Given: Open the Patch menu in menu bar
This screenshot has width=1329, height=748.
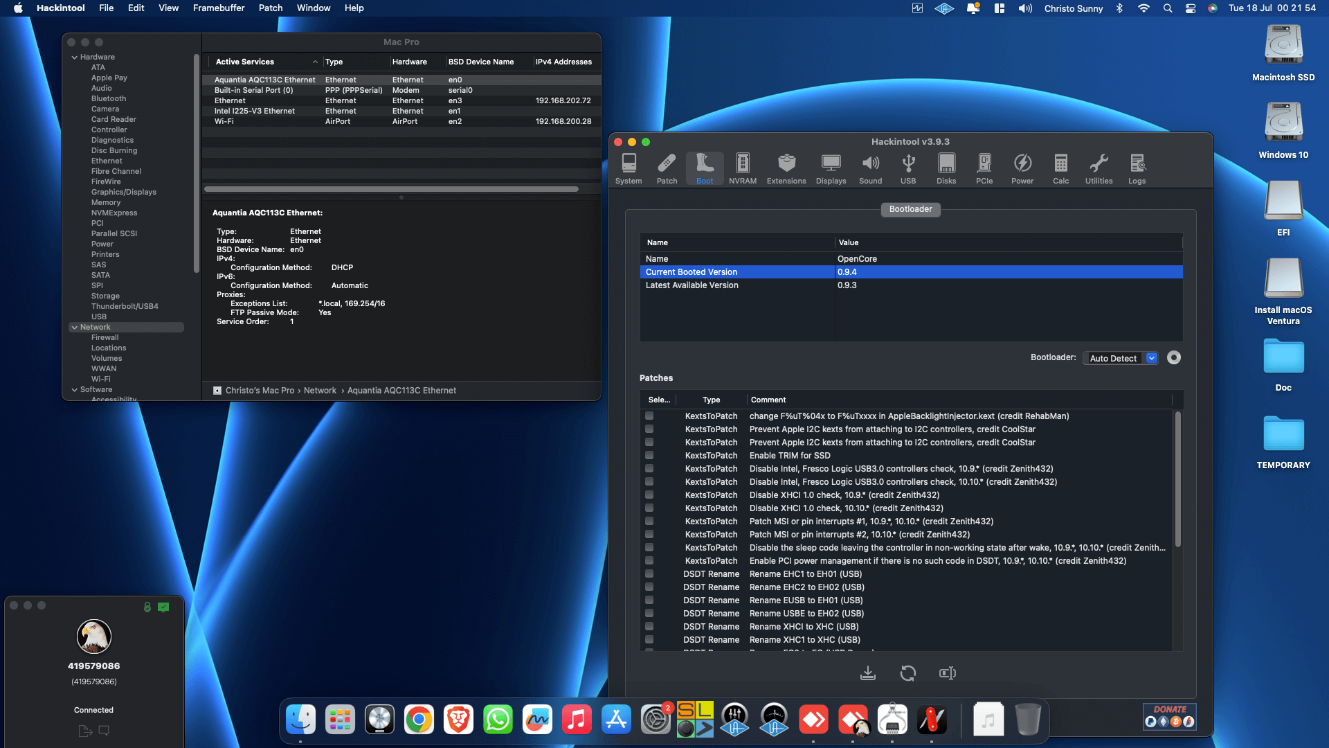Looking at the screenshot, I should 271,8.
